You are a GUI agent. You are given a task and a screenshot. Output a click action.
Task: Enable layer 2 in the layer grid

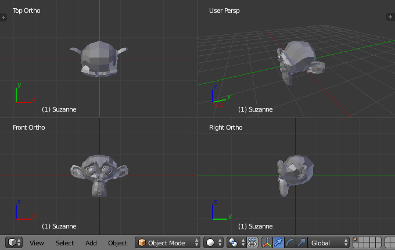[361, 240]
